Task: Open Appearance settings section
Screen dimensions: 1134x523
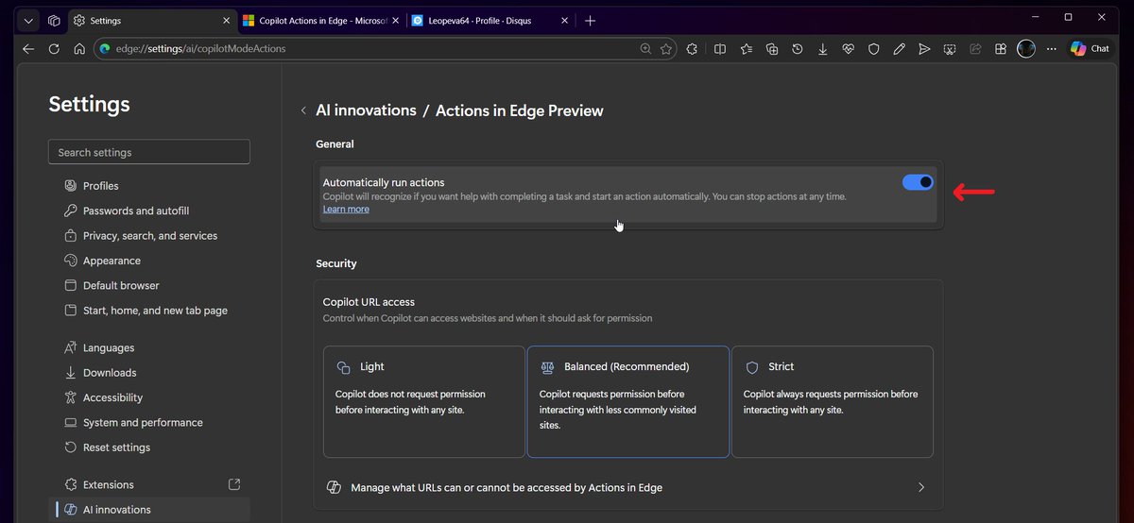Action: (x=149, y=261)
